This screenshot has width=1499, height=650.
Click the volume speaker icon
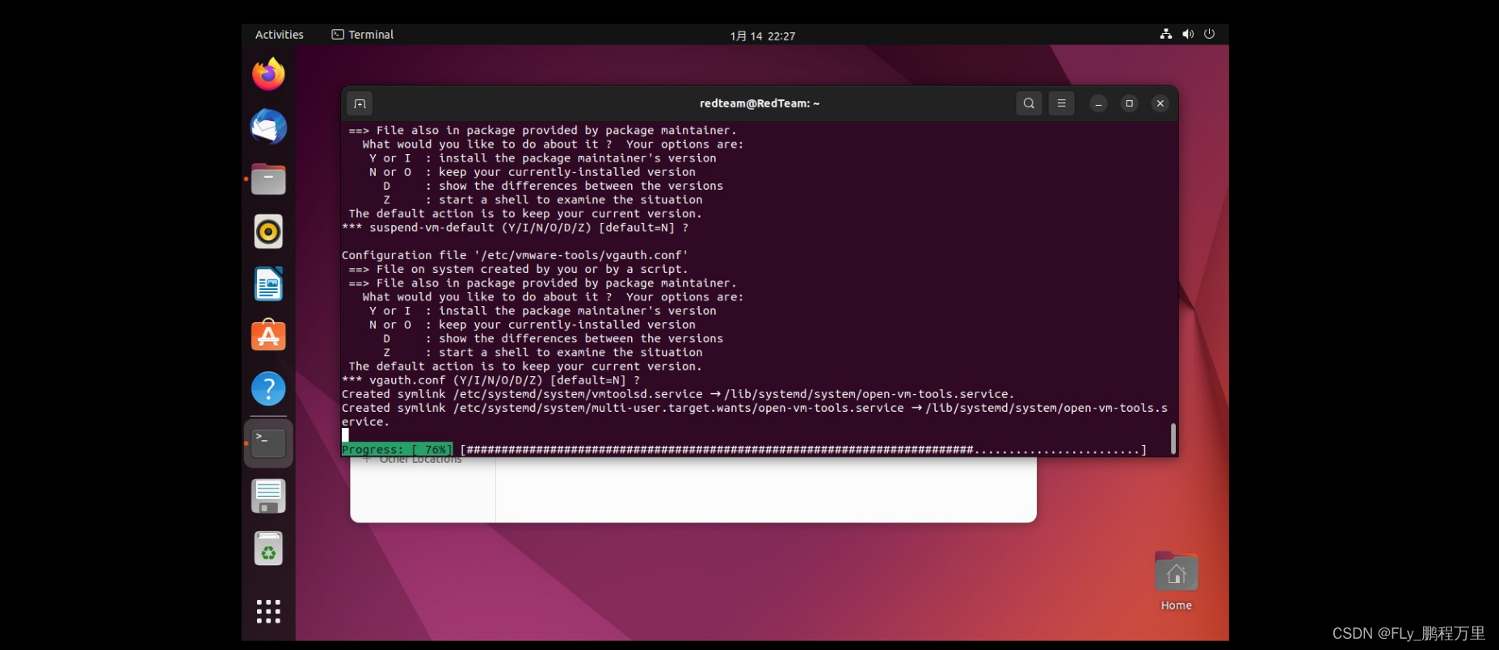point(1188,34)
